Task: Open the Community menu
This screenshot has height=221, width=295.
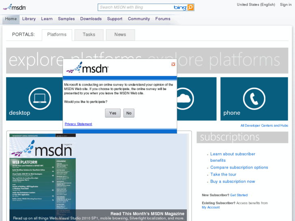Action: tap(139, 19)
